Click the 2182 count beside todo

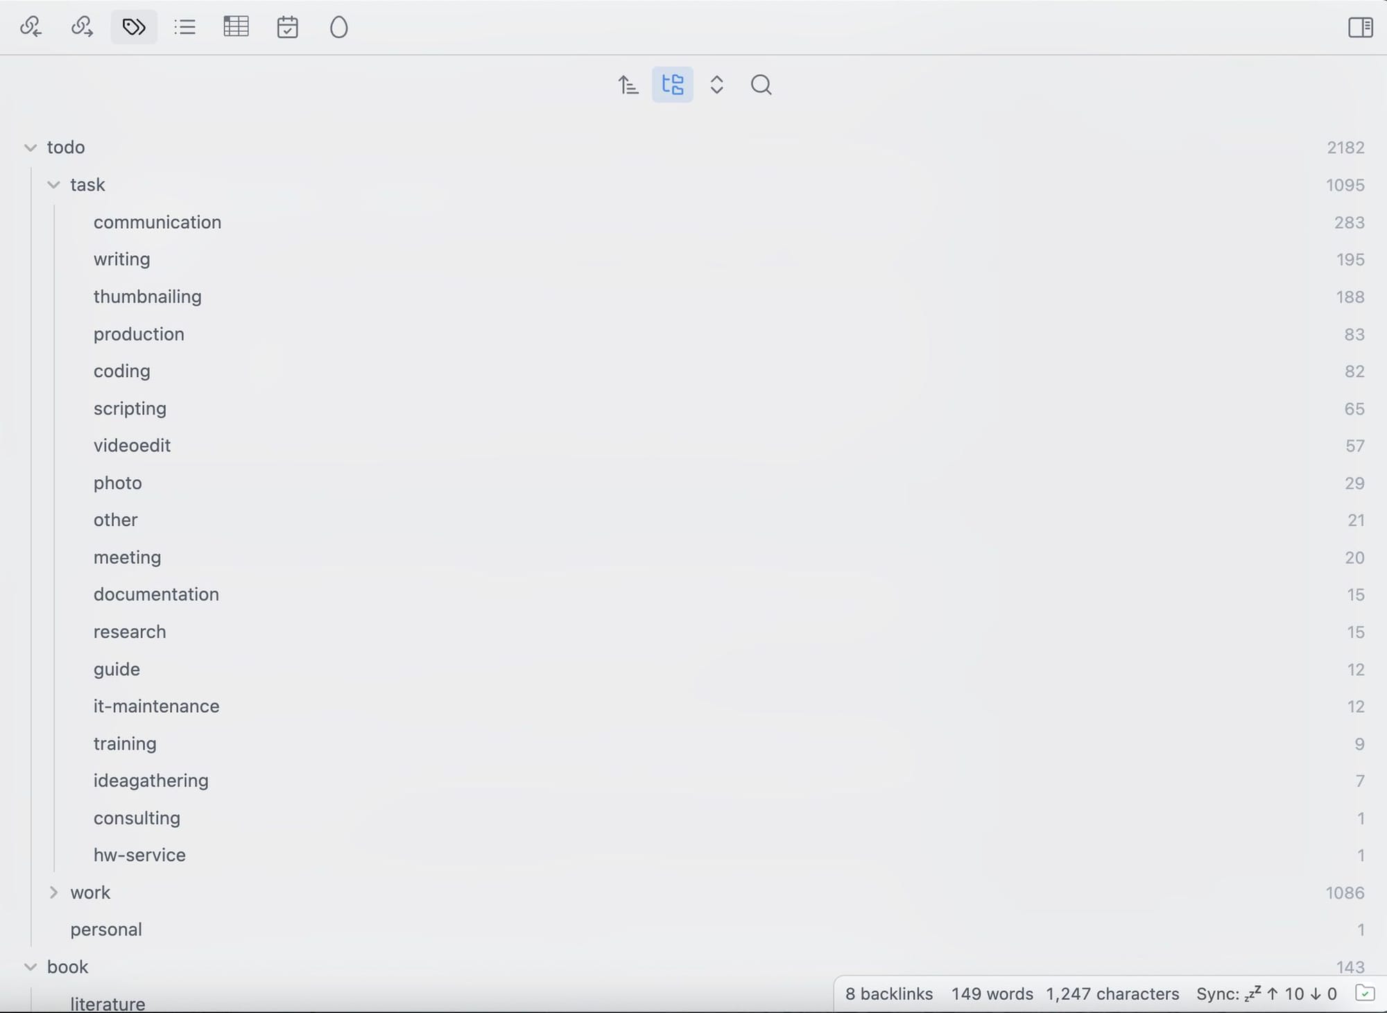click(1345, 148)
